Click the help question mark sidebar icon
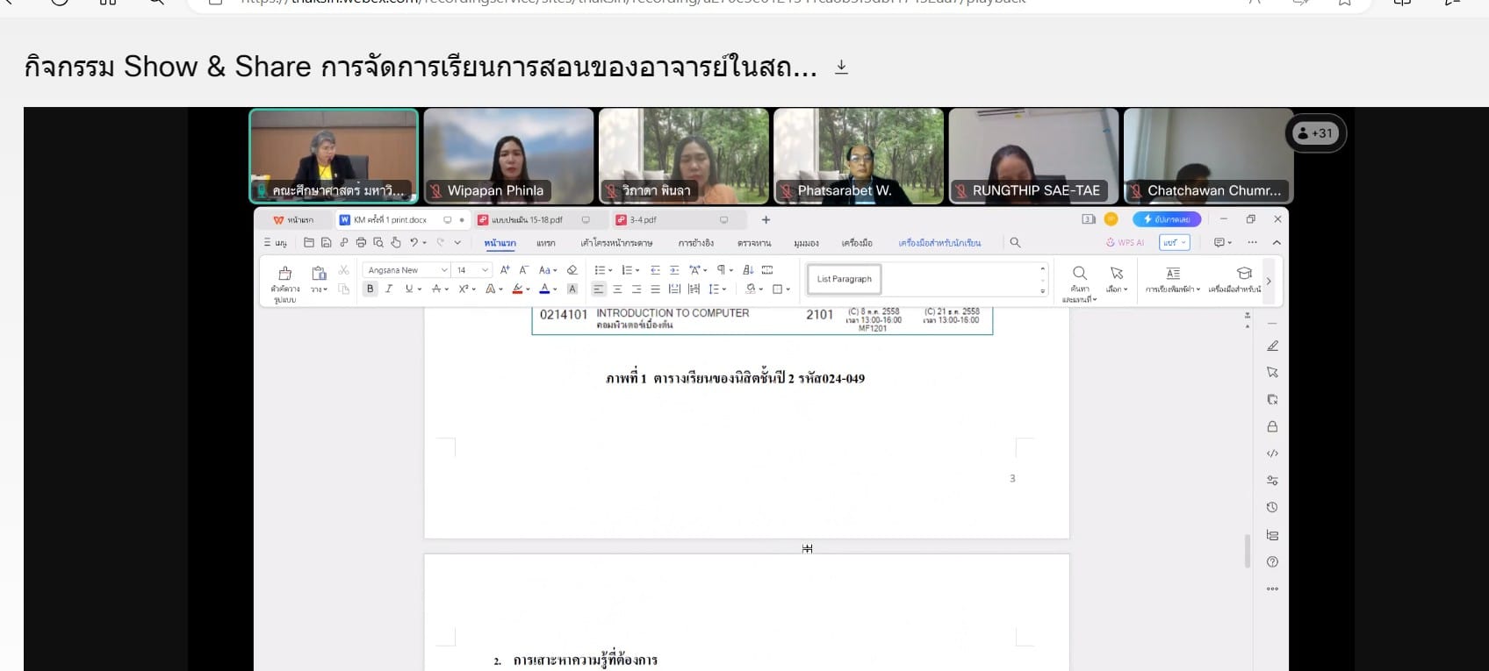 [1272, 561]
